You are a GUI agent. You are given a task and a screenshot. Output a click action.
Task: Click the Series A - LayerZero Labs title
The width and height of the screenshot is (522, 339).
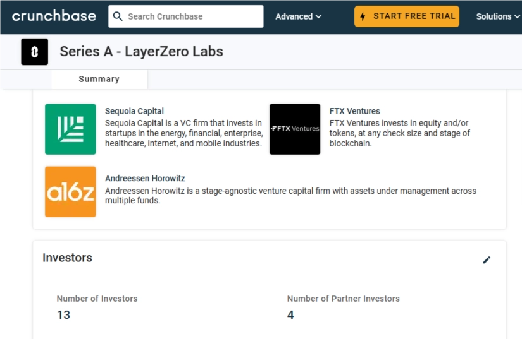[141, 52]
